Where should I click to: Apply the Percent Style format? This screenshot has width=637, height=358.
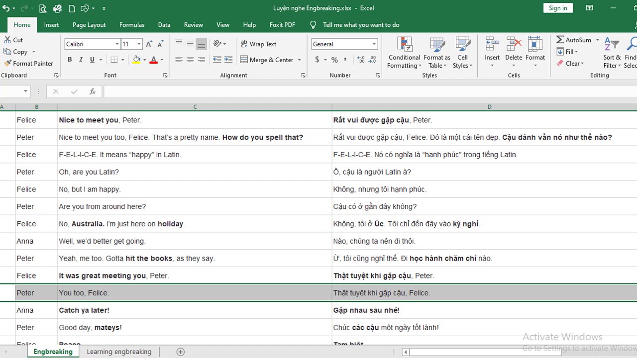pos(334,60)
